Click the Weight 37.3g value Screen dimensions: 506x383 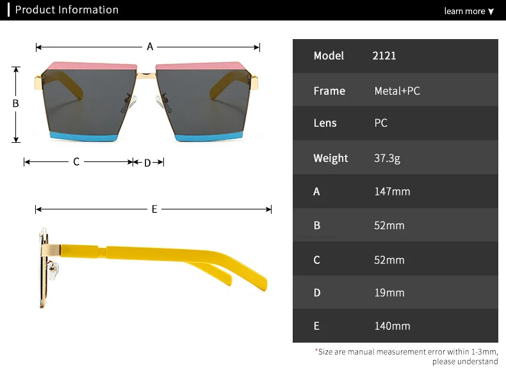click(x=387, y=158)
